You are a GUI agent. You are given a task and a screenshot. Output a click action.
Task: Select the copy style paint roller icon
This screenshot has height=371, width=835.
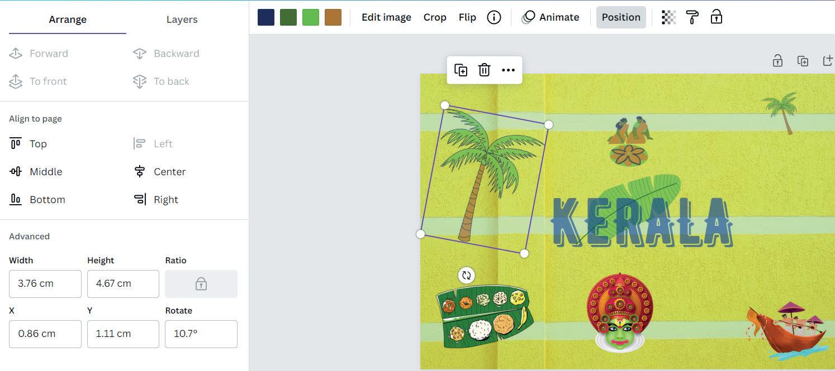pyautogui.click(x=692, y=17)
